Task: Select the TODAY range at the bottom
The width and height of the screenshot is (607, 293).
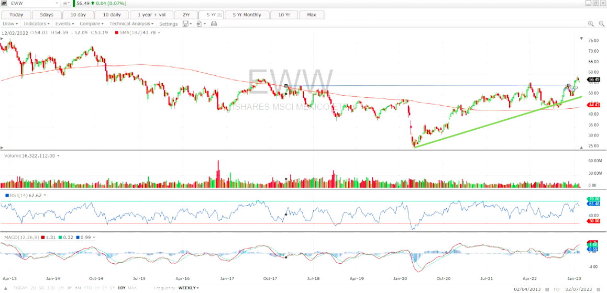Action: coord(20,288)
